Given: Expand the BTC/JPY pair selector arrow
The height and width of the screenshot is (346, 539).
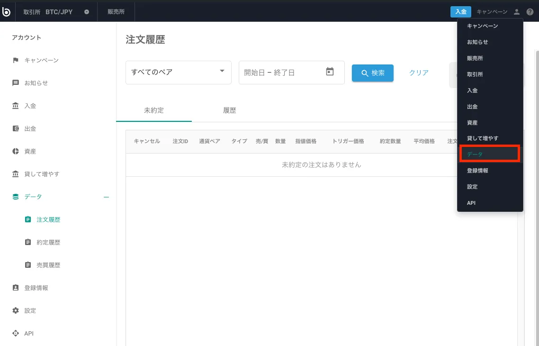Looking at the screenshot, I should click(x=87, y=12).
